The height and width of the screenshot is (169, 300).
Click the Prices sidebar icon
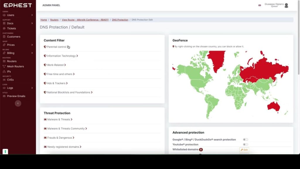coord(4,45)
